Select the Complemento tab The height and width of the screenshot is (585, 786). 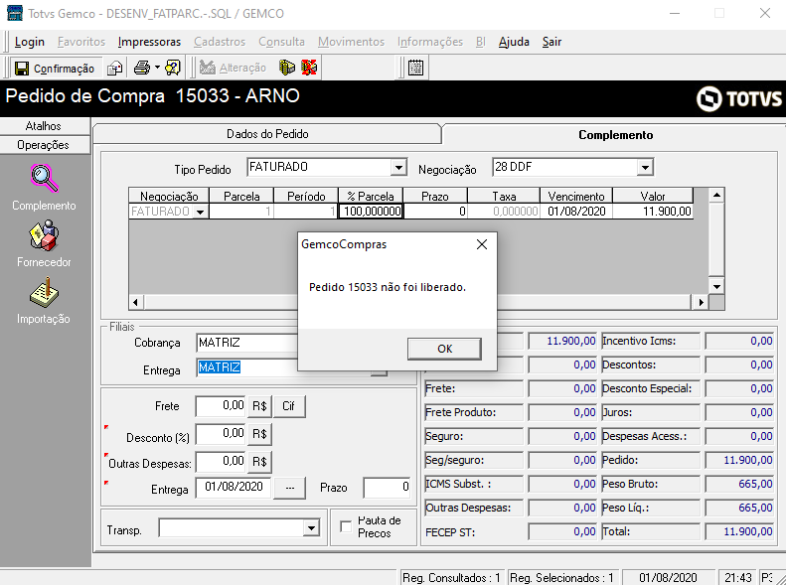(615, 135)
